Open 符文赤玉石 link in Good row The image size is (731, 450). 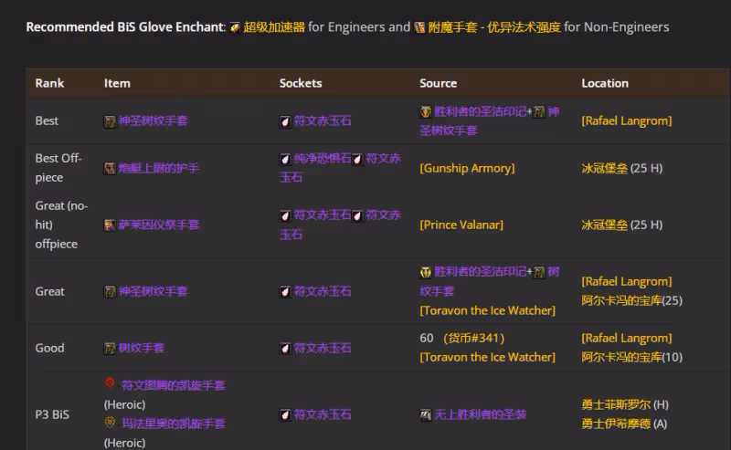(323, 348)
